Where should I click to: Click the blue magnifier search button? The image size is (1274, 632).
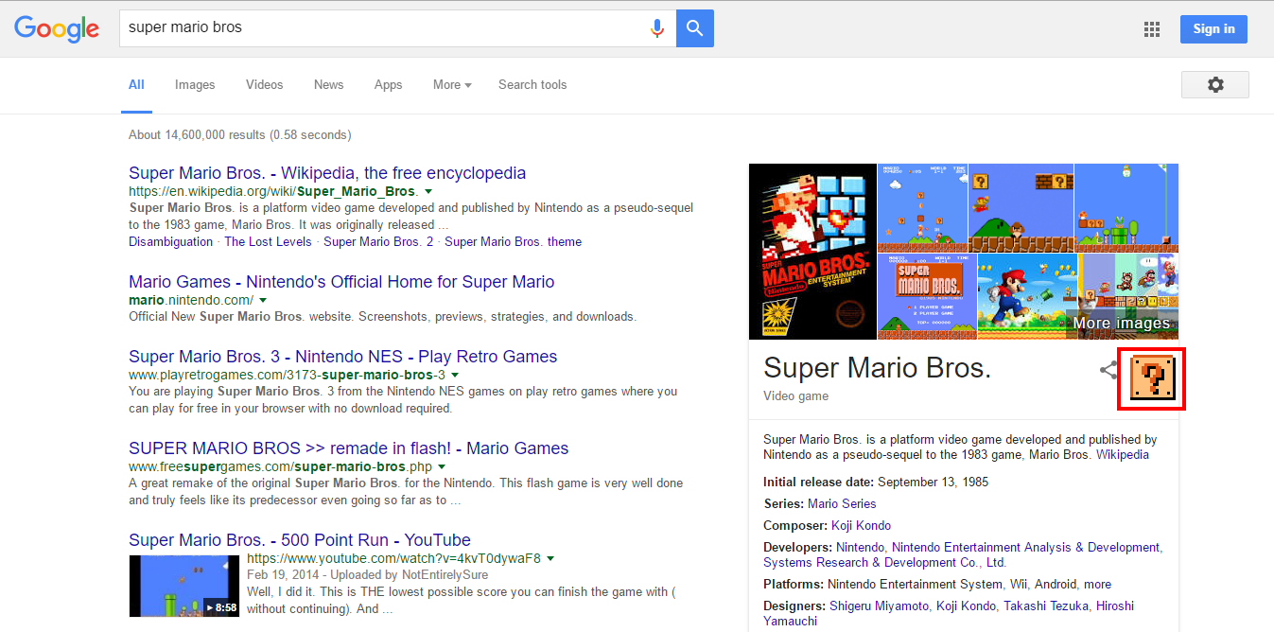point(695,28)
